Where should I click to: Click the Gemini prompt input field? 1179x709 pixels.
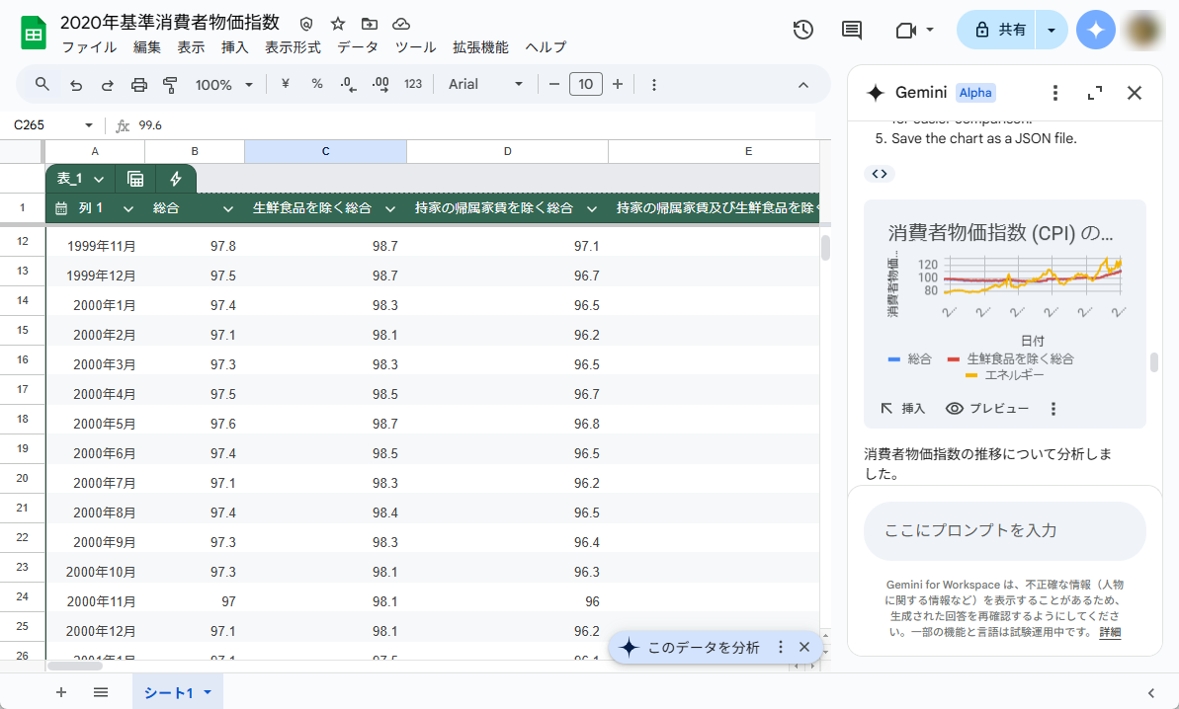pos(1004,530)
